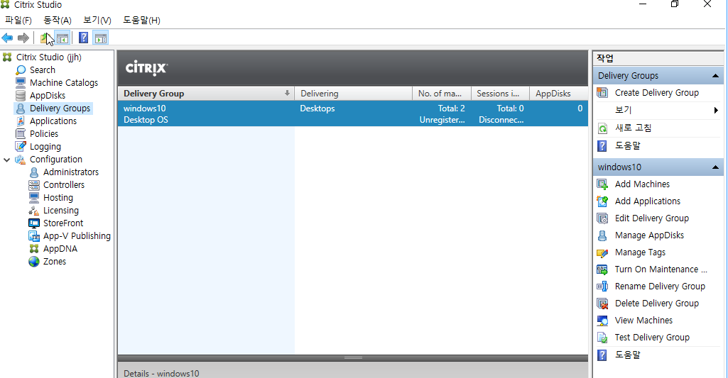Click Rename Delivery Group action

(x=660, y=287)
